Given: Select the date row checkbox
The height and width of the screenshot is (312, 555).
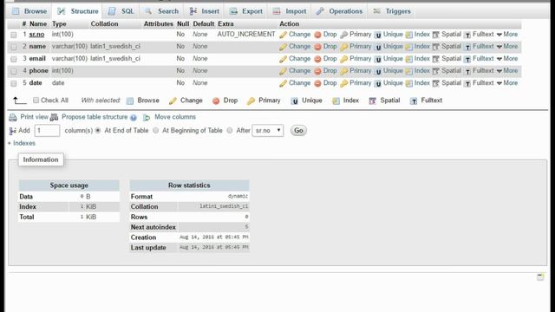Looking at the screenshot, I should (x=14, y=83).
